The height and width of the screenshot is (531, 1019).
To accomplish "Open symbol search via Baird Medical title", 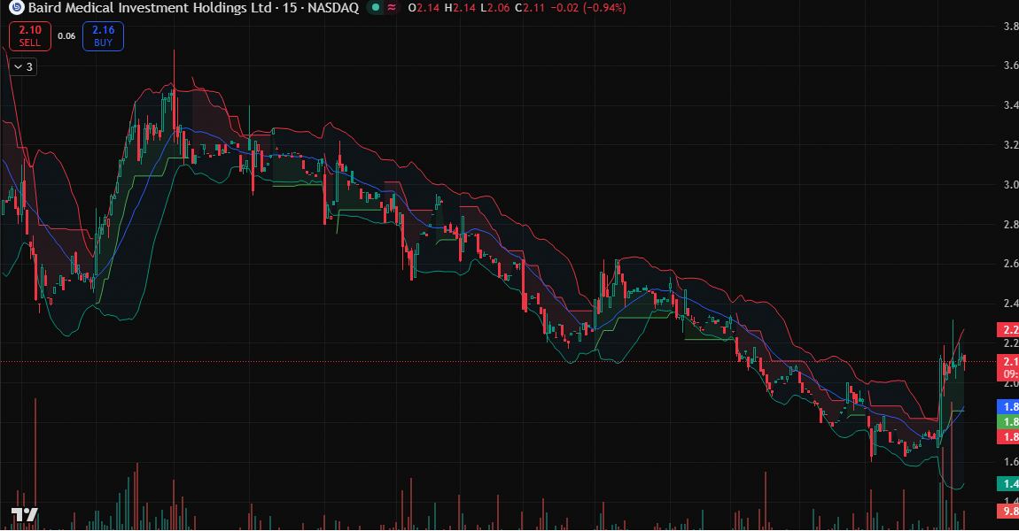I will (193, 8).
